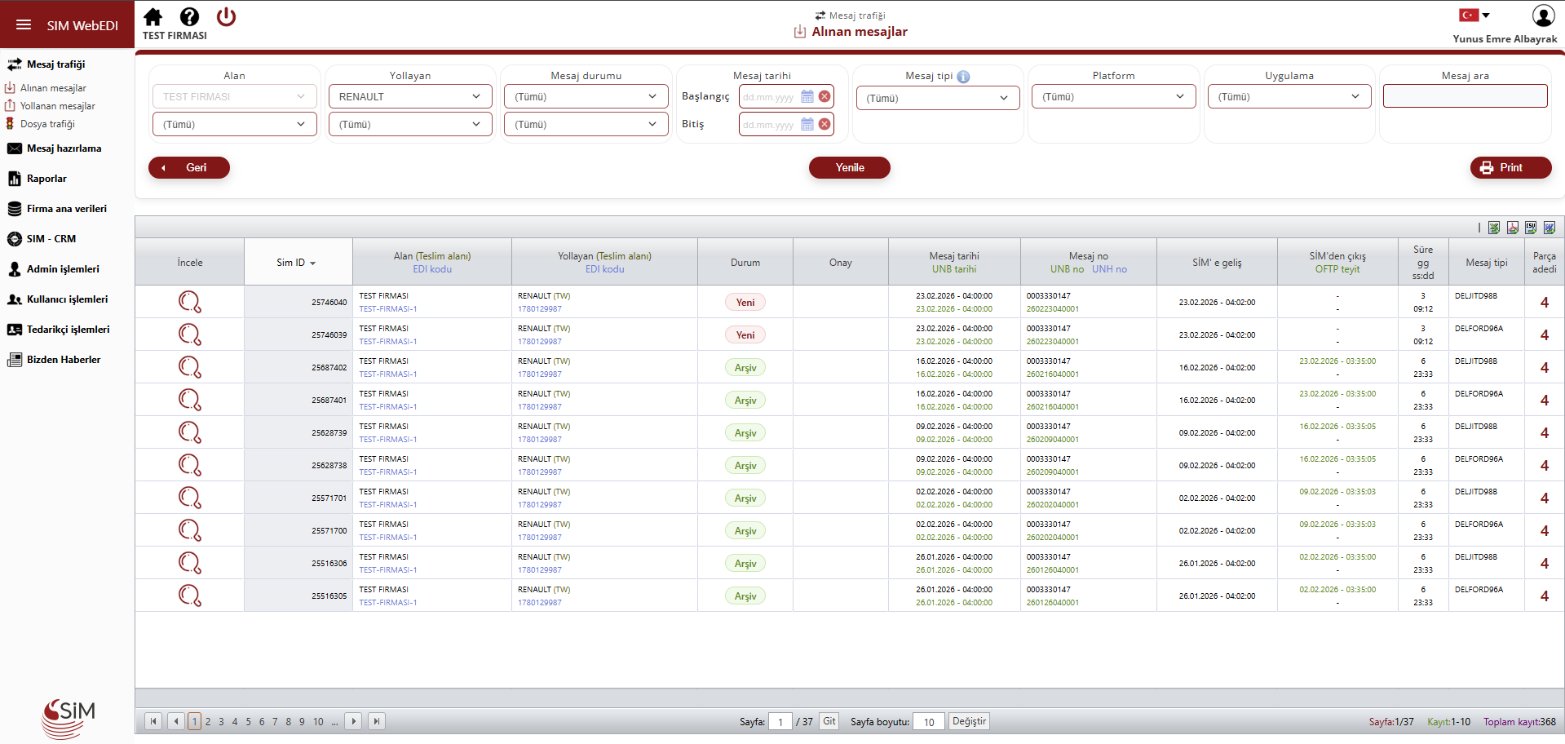Open Yollanan mesajlar in the sidebar
The height and width of the screenshot is (744, 1565).
(57, 106)
